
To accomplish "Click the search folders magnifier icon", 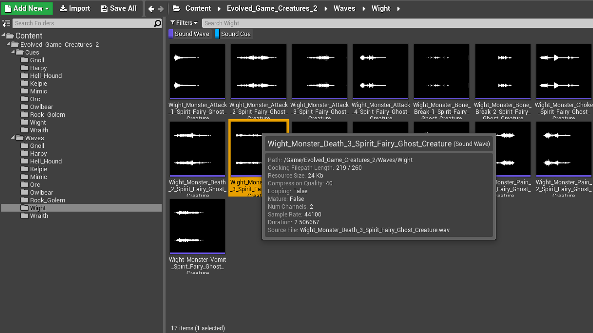I will point(158,23).
